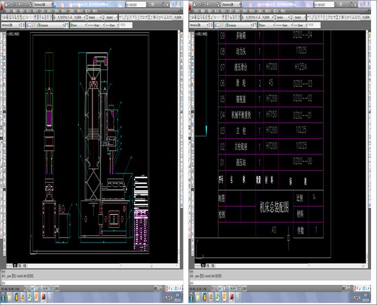The height and width of the screenshot is (305, 377).
Task: Toggle the object snap button in right status bar
Action: click(x=227, y=288)
